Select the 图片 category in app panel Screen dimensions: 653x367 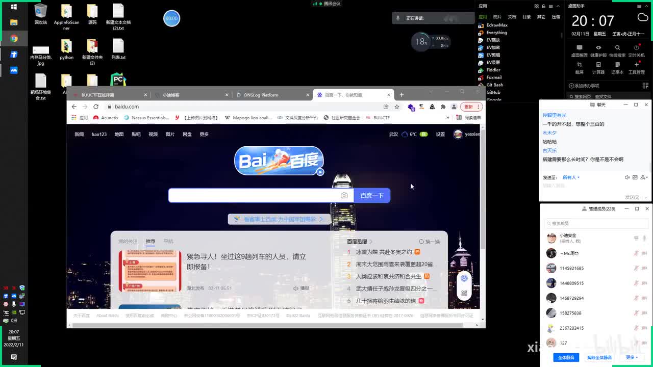(x=497, y=17)
